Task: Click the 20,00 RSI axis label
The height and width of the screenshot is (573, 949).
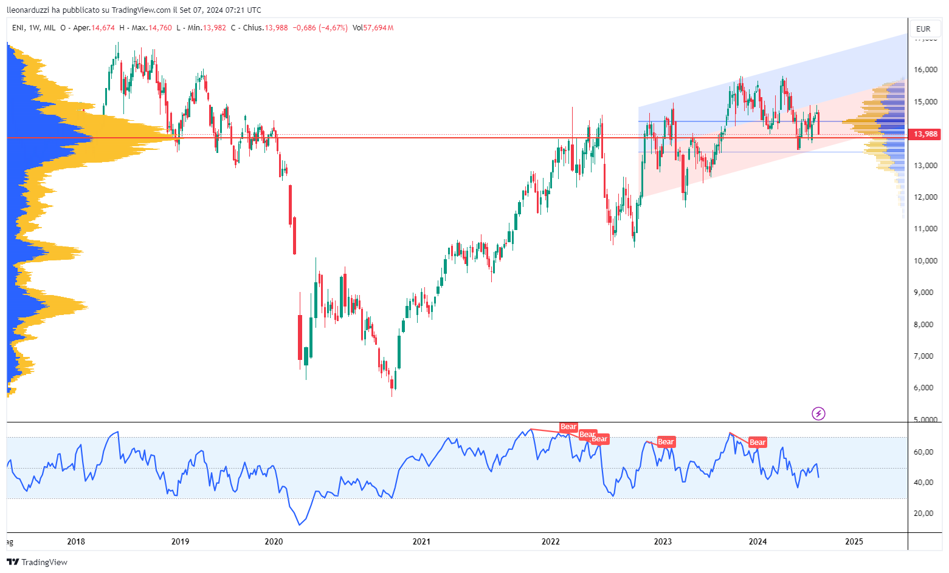Action: click(x=924, y=514)
